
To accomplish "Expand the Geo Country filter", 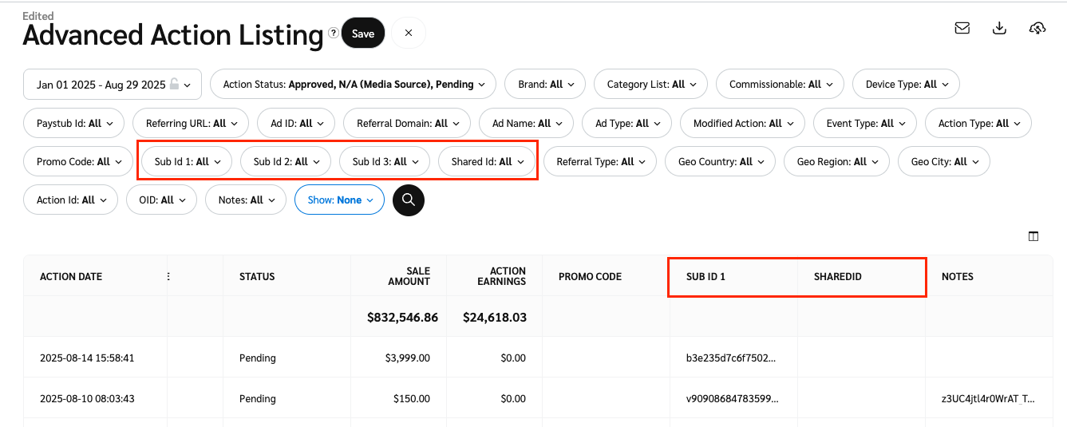I will point(720,162).
